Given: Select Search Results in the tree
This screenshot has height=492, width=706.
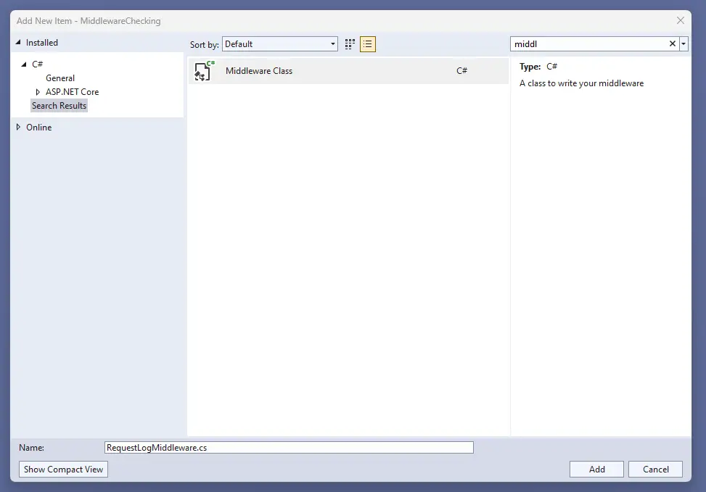Looking at the screenshot, I should [59, 105].
